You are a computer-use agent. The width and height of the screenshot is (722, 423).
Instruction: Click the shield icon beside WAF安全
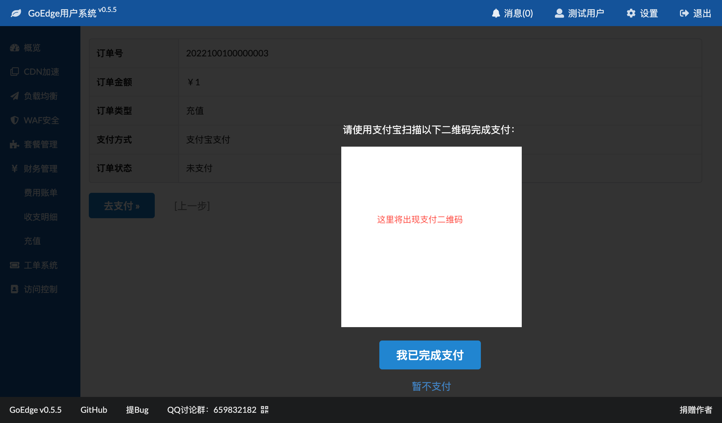pyautogui.click(x=14, y=120)
